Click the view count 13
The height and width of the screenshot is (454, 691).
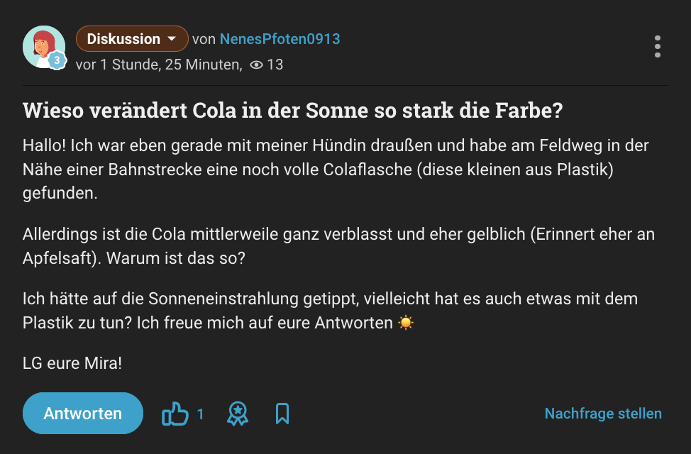point(275,65)
